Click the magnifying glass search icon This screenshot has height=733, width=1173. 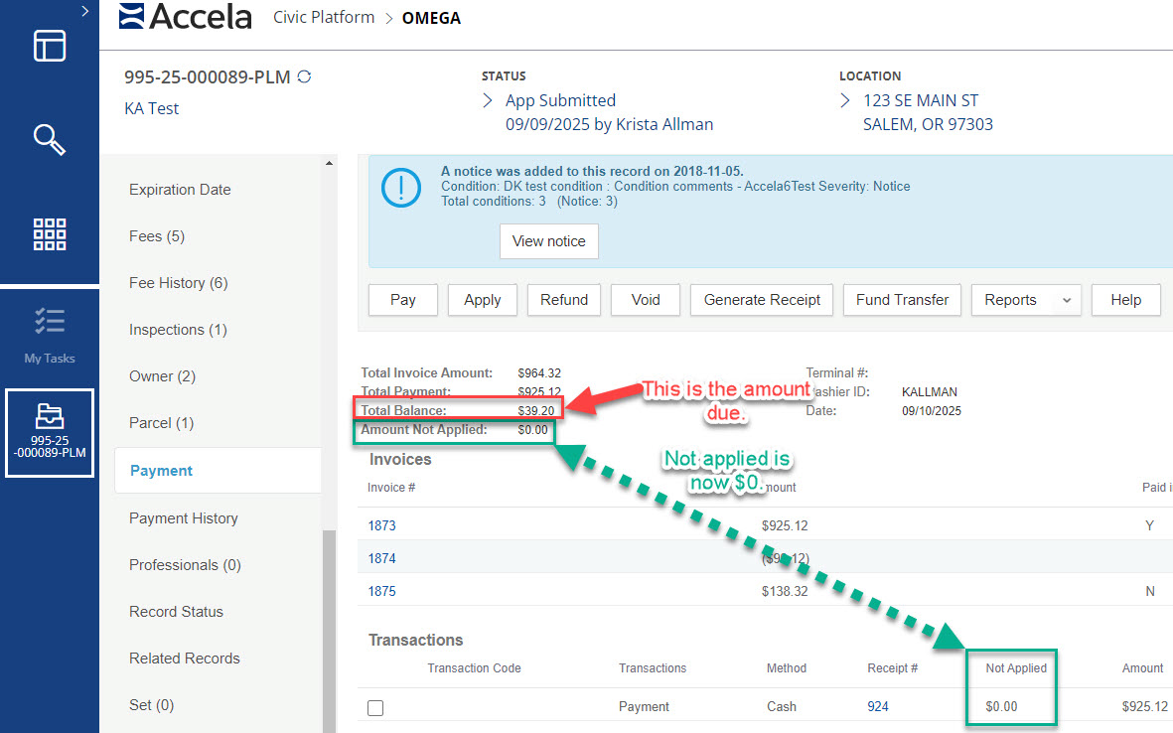pyautogui.click(x=50, y=140)
